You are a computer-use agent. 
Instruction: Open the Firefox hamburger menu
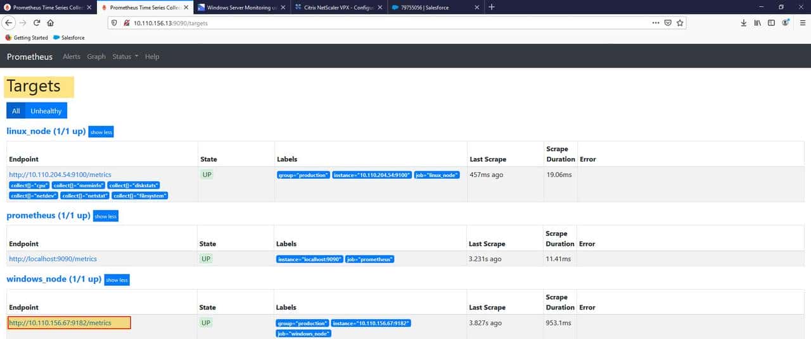[x=802, y=23]
